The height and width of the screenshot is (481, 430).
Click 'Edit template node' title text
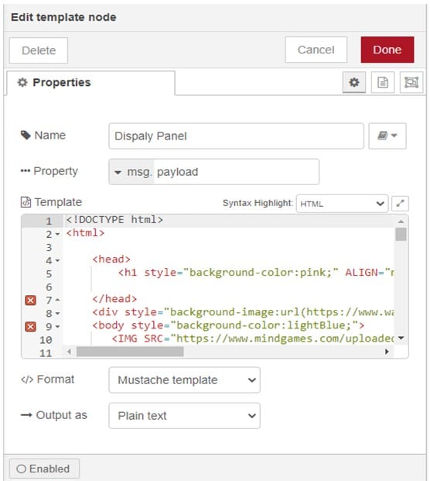[63, 17]
